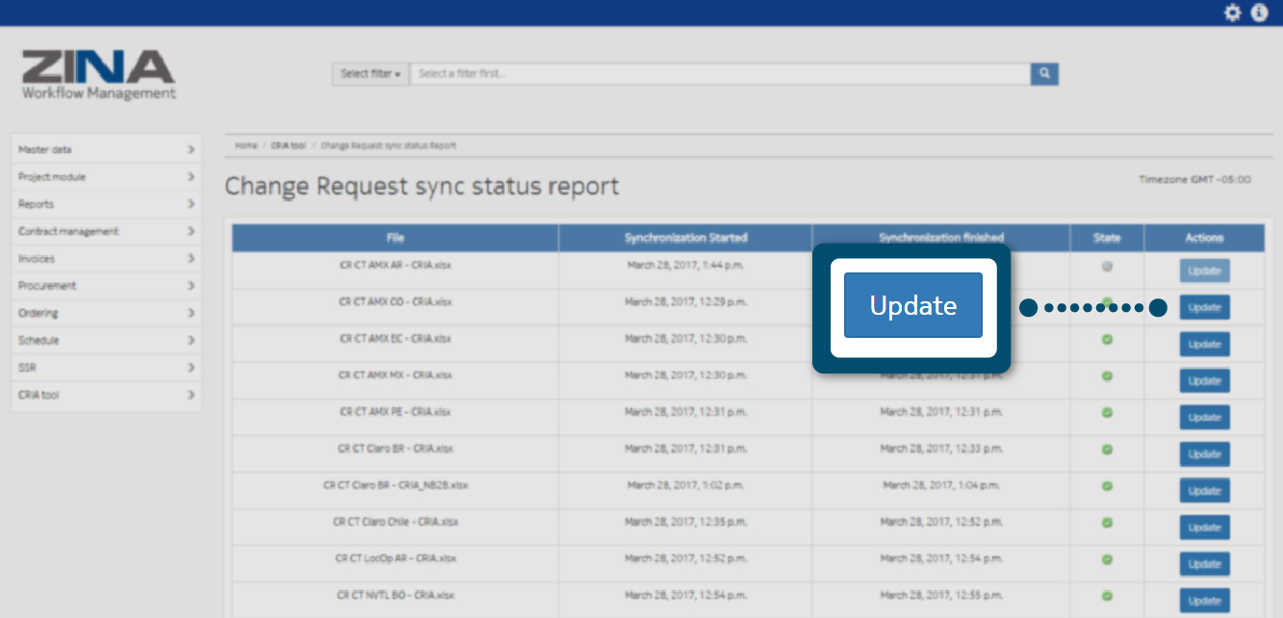Click the ZINA Workflow Management logo

pos(99,76)
